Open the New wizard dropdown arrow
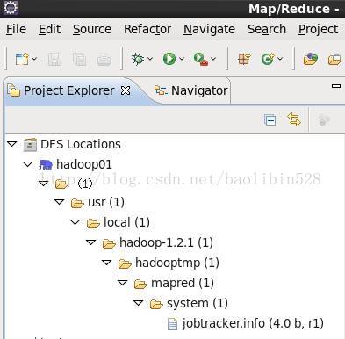Screen dimensions: 345x339 (34, 59)
